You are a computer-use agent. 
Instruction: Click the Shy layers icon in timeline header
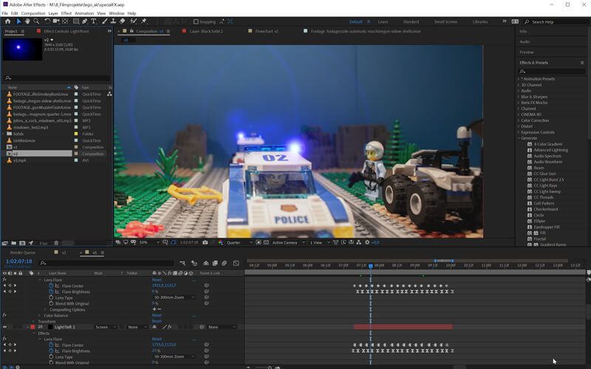tap(206, 263)
